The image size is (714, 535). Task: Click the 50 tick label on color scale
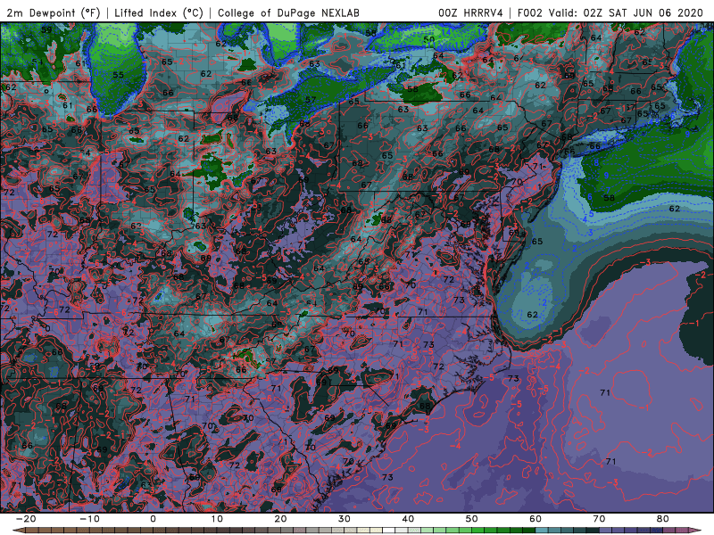(472, 519)
